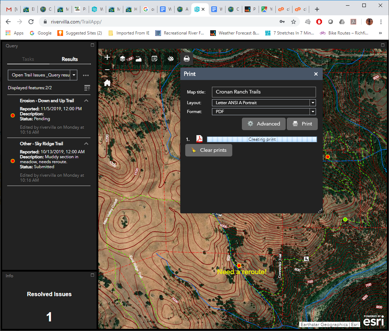Open the Elevation Profile tool

tap(139, 59)
